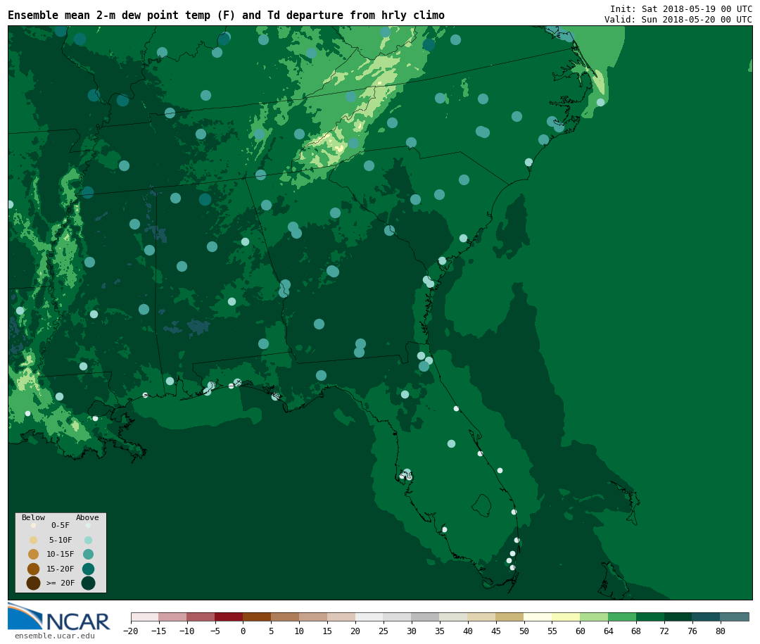Click the Below 0-5F legend circle

(34, 525)
